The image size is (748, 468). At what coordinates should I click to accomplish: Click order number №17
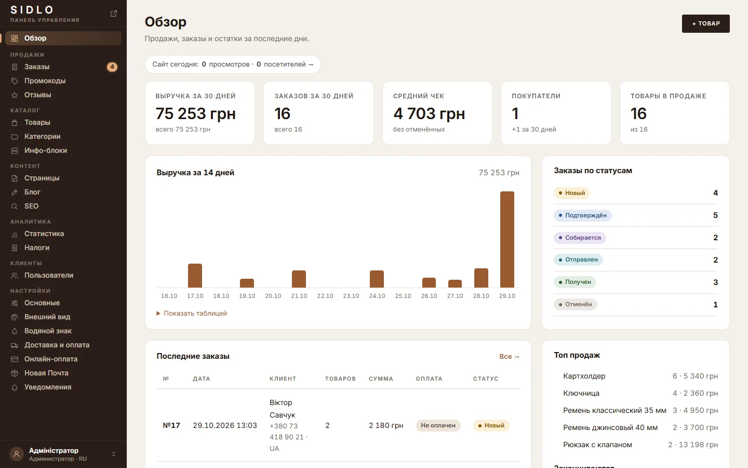click(x=171, y=425)
